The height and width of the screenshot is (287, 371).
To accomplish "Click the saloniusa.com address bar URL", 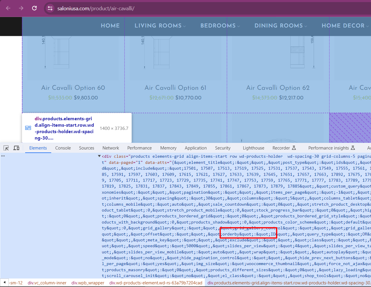I will click(96, 8).
